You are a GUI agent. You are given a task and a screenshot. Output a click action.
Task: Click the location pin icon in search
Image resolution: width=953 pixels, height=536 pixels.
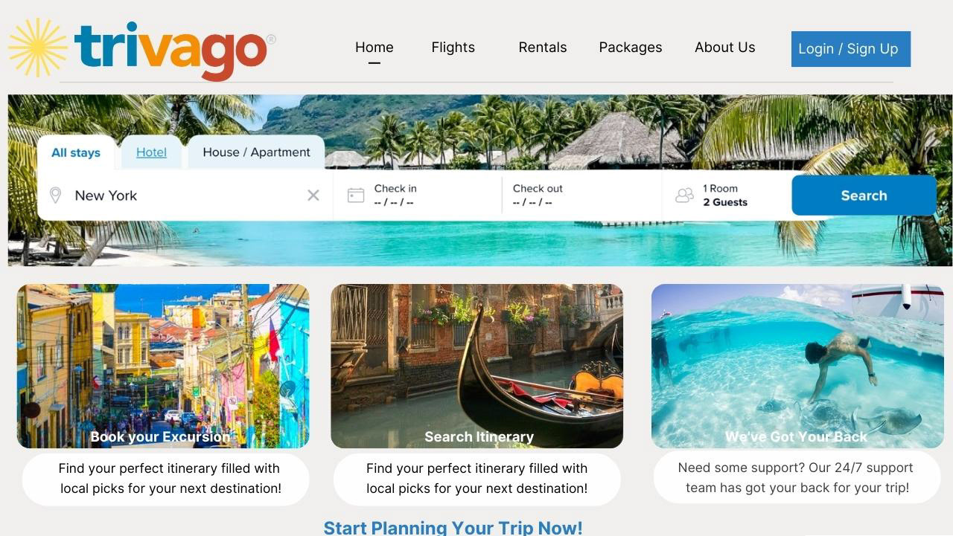tap(55, 196)
